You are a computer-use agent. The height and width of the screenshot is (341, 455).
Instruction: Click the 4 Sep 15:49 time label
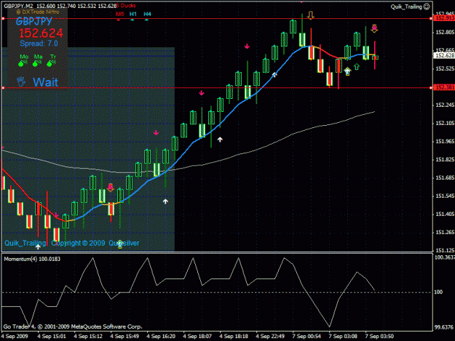(x=124, y=337)
